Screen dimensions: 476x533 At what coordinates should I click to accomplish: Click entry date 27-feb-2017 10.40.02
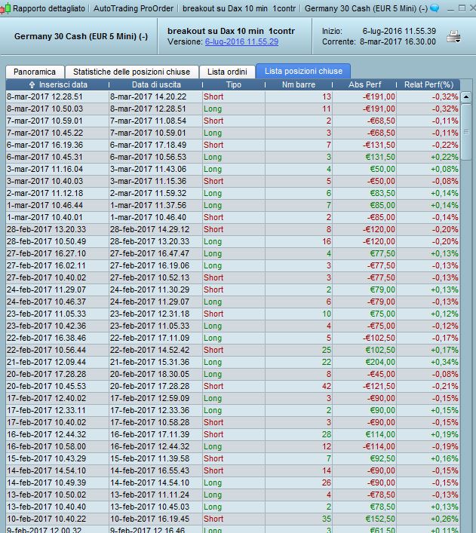click(46, 277)
